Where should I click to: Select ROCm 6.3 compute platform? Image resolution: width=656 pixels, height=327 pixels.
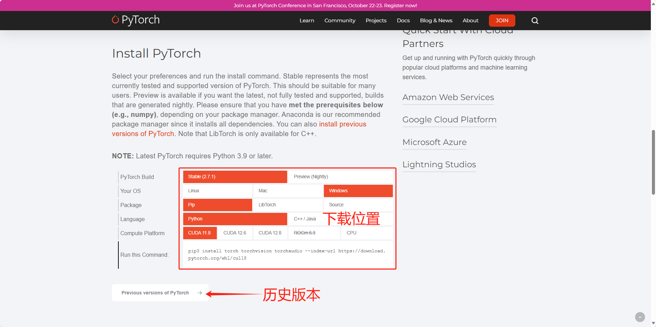(314, 233)
